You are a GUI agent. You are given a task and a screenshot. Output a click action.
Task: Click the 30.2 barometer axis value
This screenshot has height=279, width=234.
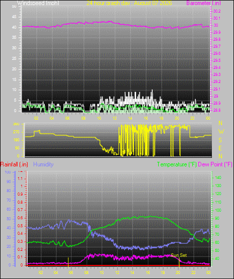coord(217,11)
